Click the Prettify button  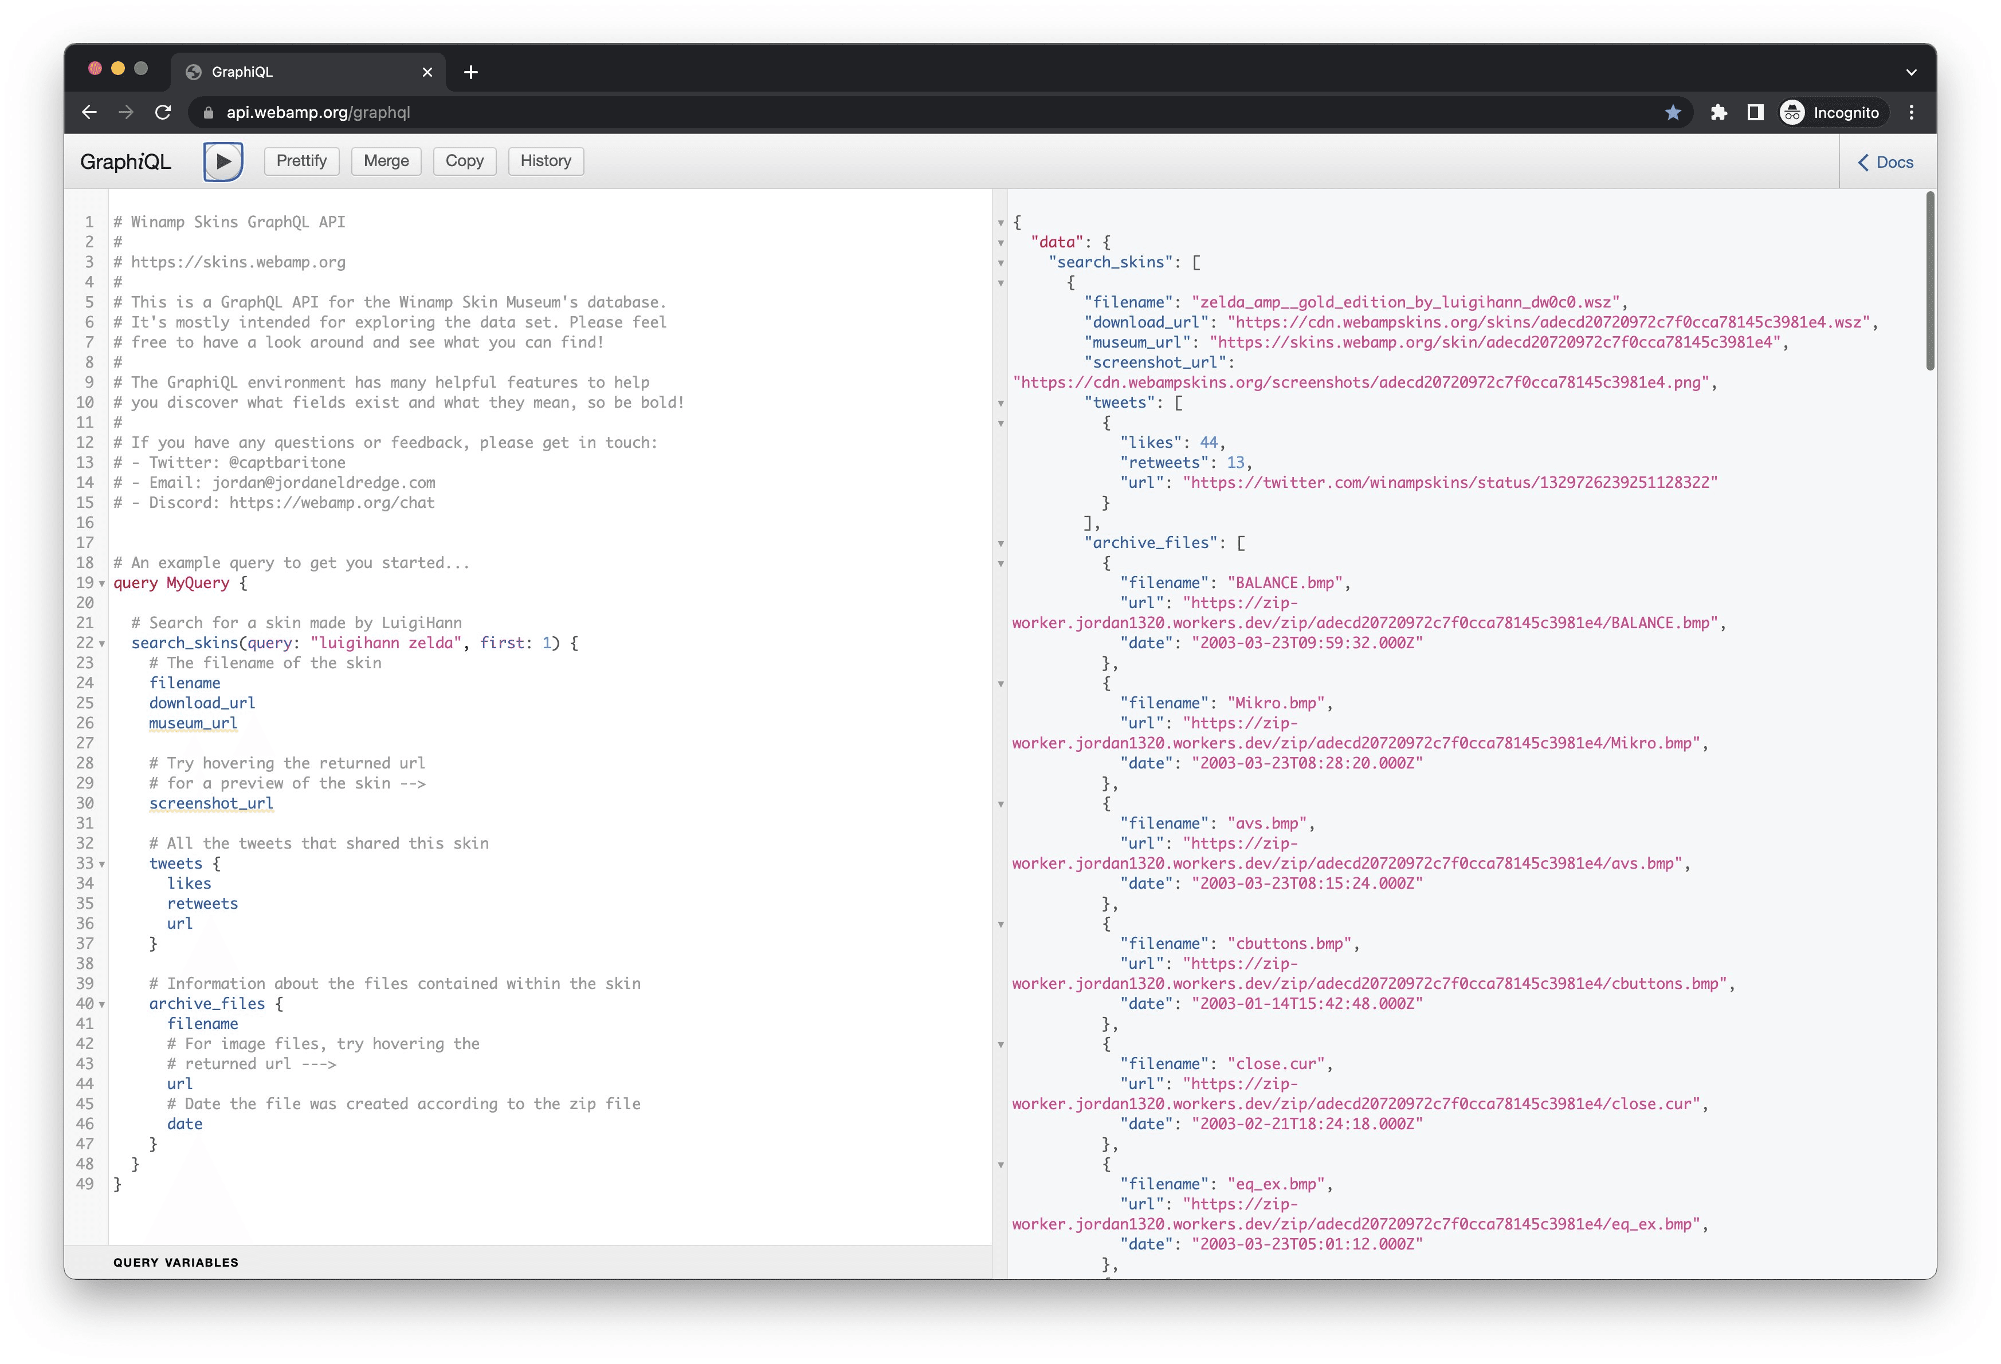click(301, 161)
